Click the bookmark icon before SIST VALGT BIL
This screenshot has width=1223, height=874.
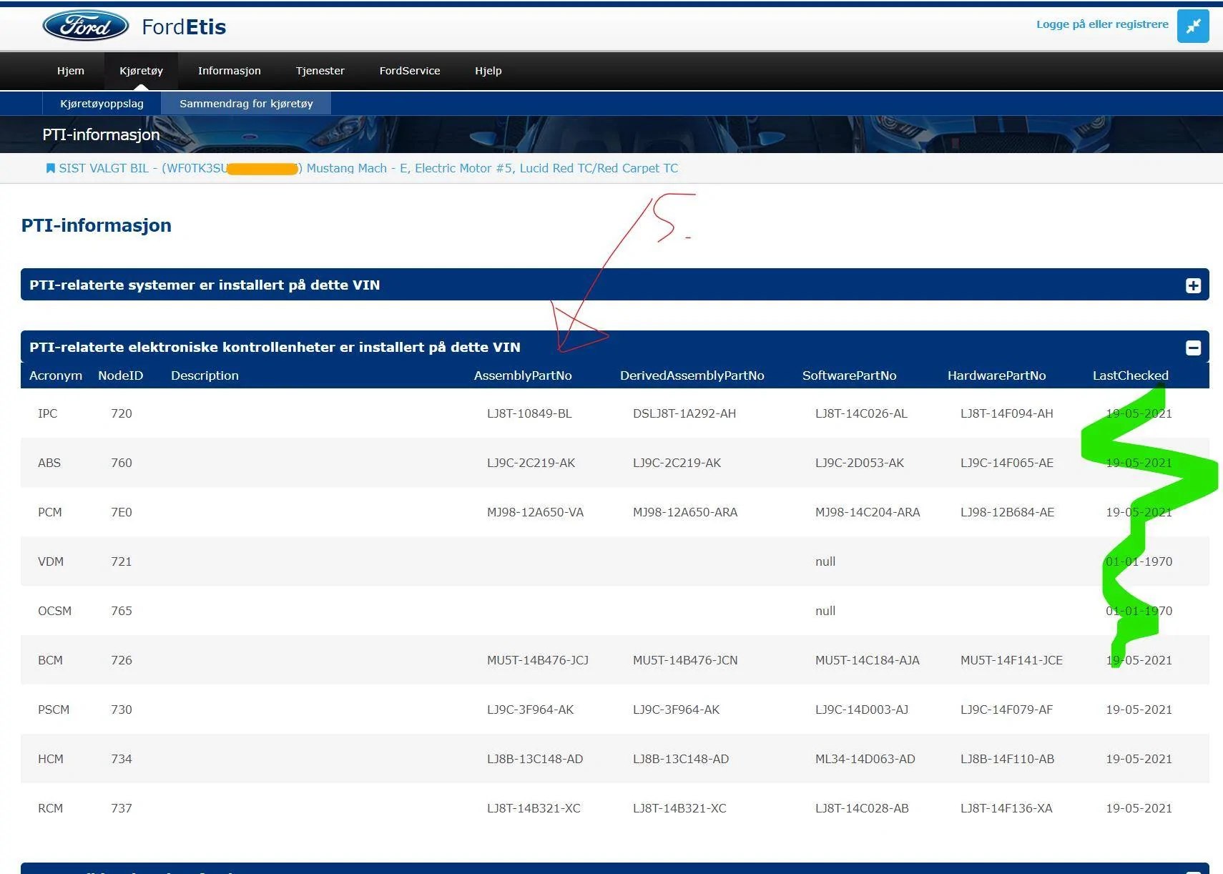click(x=50, y=168)
